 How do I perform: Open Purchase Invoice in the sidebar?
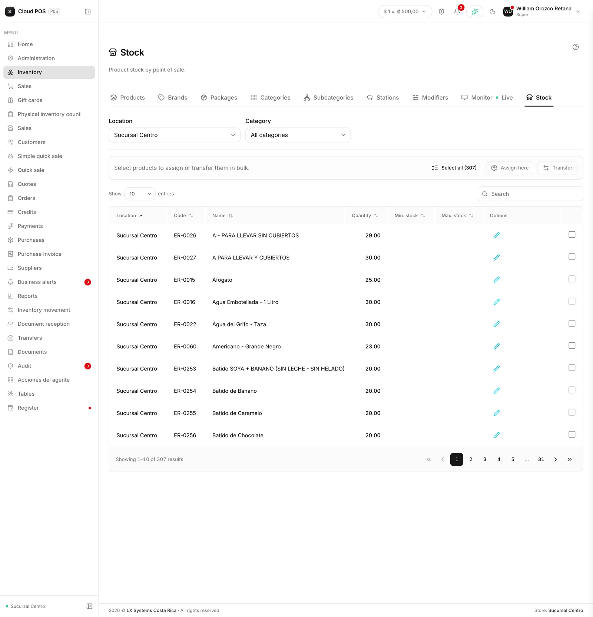(x=49, y=254)
